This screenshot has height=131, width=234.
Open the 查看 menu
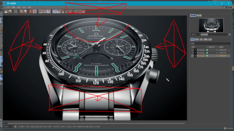tap(19, 7)
